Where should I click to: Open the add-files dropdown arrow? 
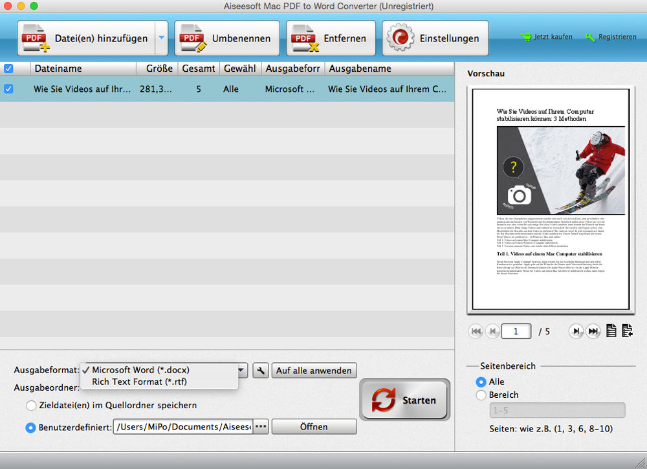tap(162, 38)
